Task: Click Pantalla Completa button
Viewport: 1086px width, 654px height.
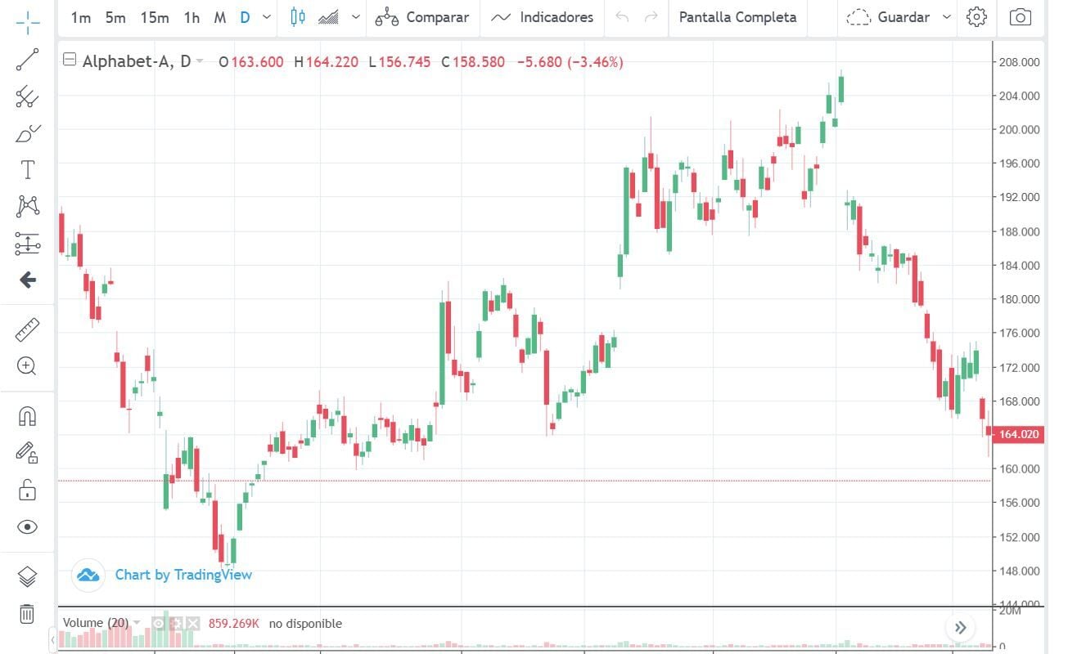Action: 737,17
